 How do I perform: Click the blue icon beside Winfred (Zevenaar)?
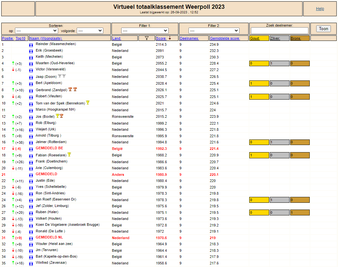pyautogui.click(x=31, y=263)
